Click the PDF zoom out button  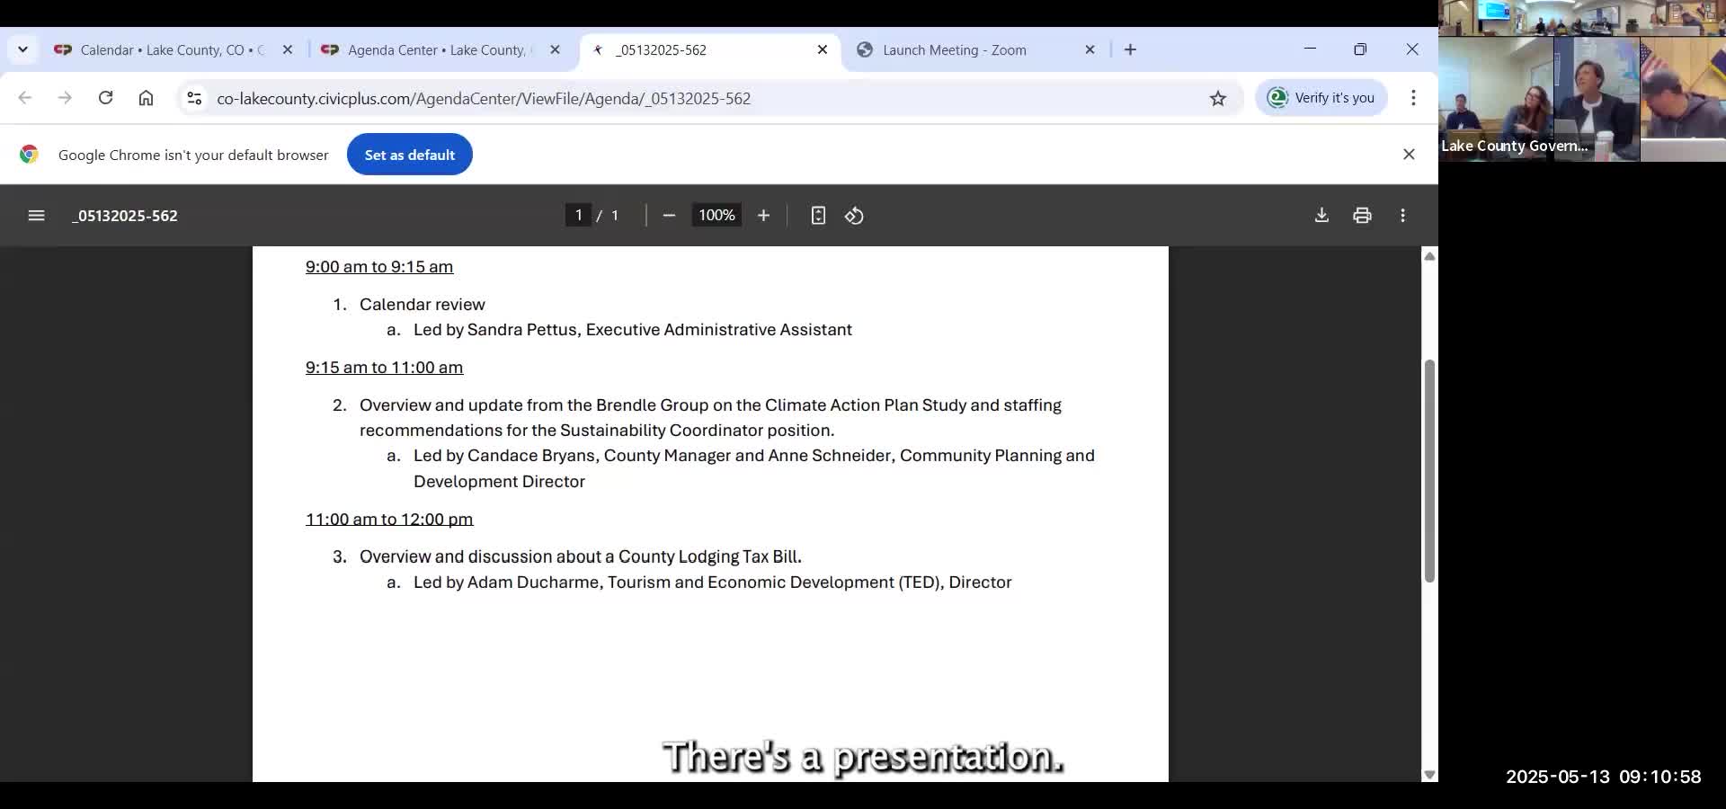[669, 216]
